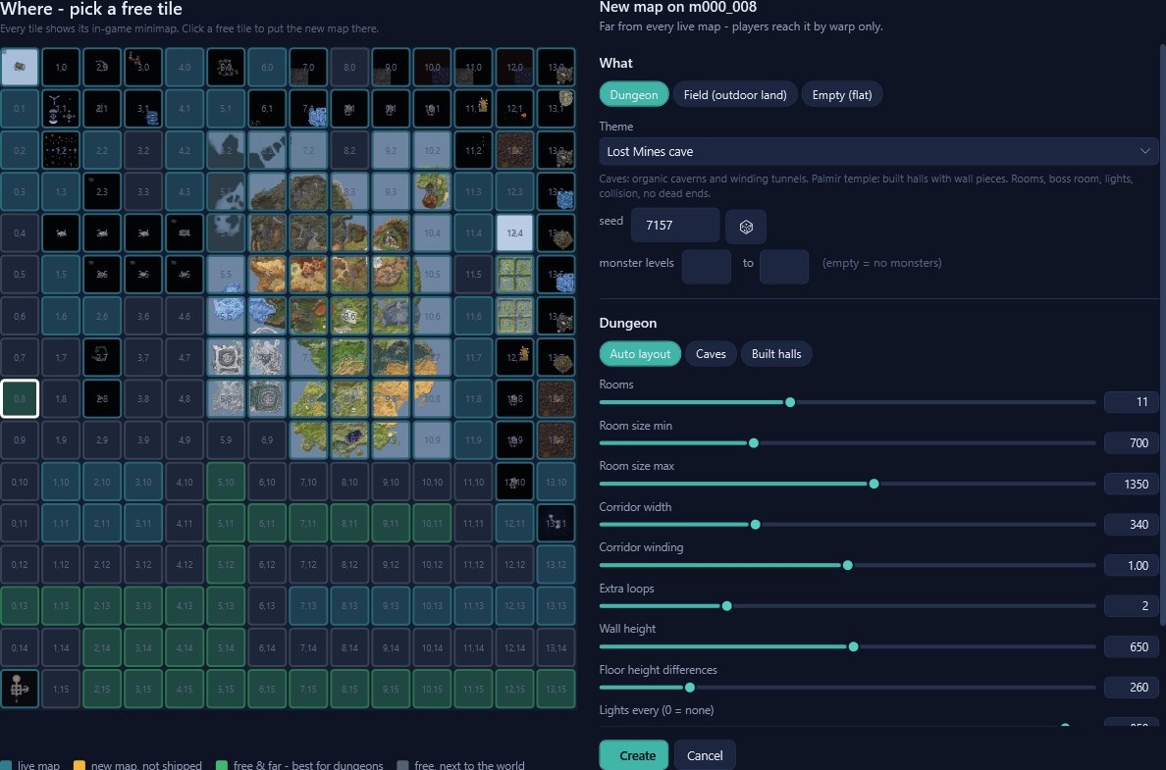Image resolution: width=1166 pixels, height=770 pixels.
Task: Click the Wall height value 650
Action: pos(1131,646)
